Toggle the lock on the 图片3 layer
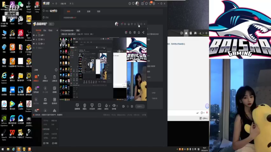Image resolution: width=271 pixels, height=152 pixels. [x=36, y=40]
